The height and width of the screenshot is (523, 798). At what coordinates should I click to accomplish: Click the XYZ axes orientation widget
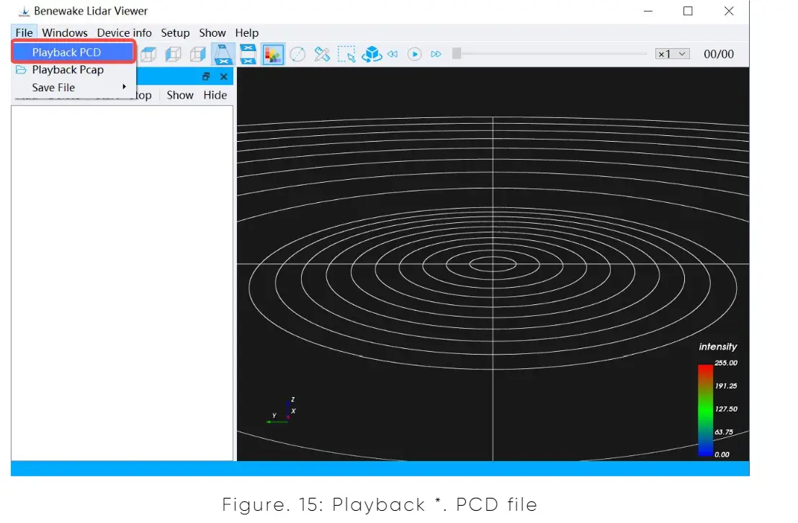click(x=282, y=411)
